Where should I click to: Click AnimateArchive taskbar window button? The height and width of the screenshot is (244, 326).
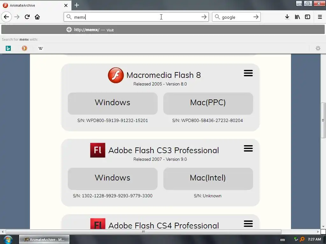click(x=44, y=240)
